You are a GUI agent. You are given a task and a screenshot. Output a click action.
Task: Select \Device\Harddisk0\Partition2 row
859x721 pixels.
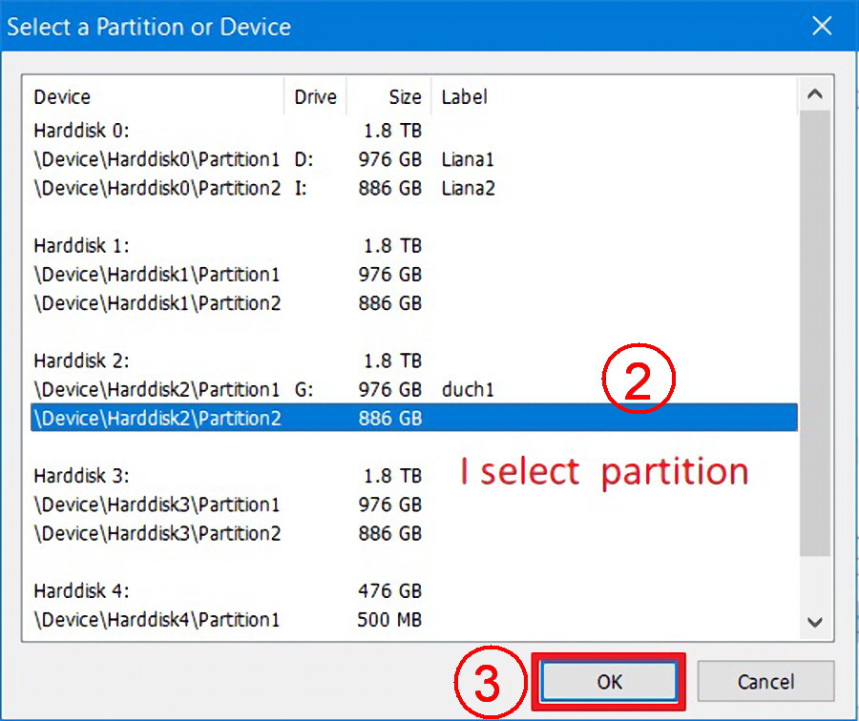pyautogui.click(x=413, y=188)
